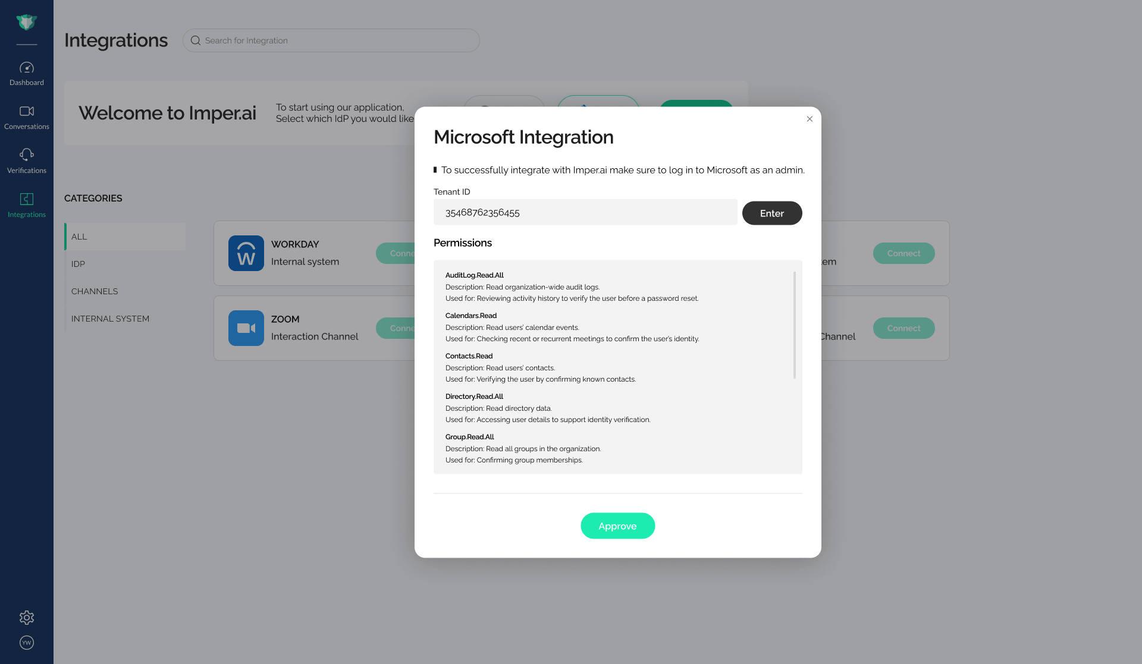Select the IDP category
The height and width of the screenshot is (664, 1142).
pos(78,264)
